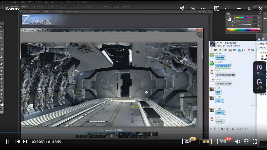This screenshot has width=267, height=150.
Task: Click the crop/screenshot icon in player header
Action: click(227, 8)
